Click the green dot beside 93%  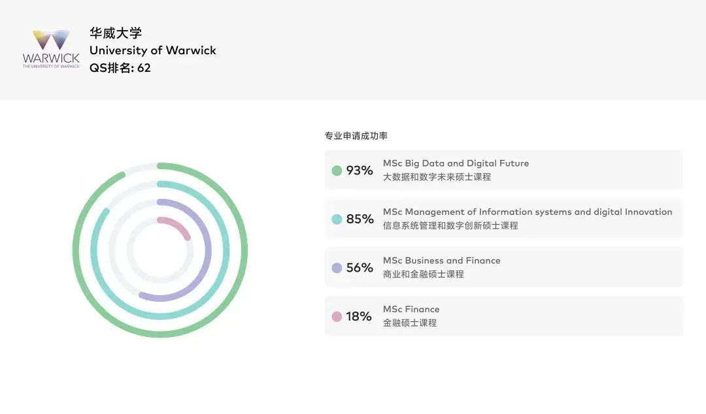(x=337, y=170)
